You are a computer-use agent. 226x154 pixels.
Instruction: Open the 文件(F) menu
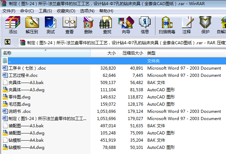point(9,11)
